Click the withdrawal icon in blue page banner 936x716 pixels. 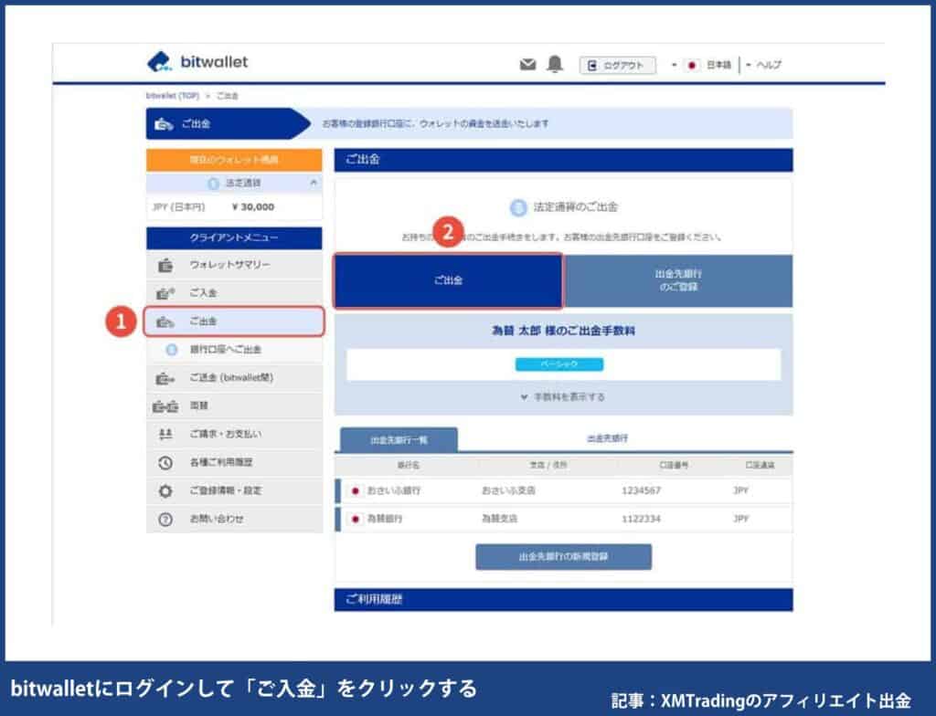164,124
